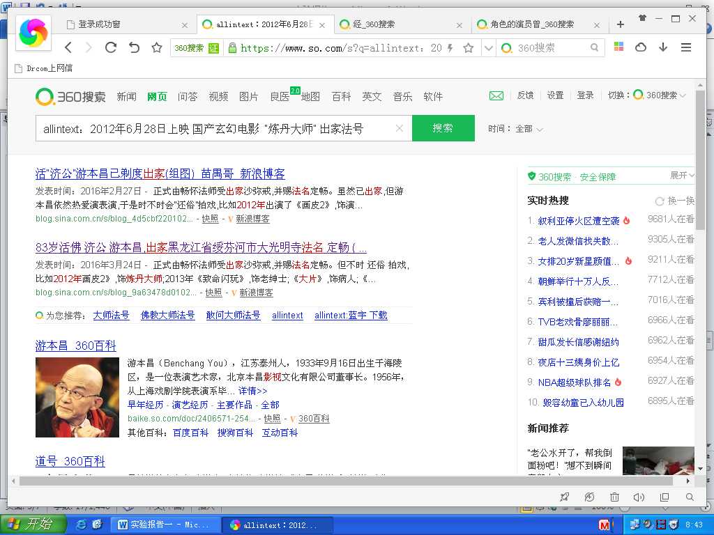This screenshot has height=535, width=714.
Task: Reload the page with refresh icon
Action: click(x=111, y=47)
